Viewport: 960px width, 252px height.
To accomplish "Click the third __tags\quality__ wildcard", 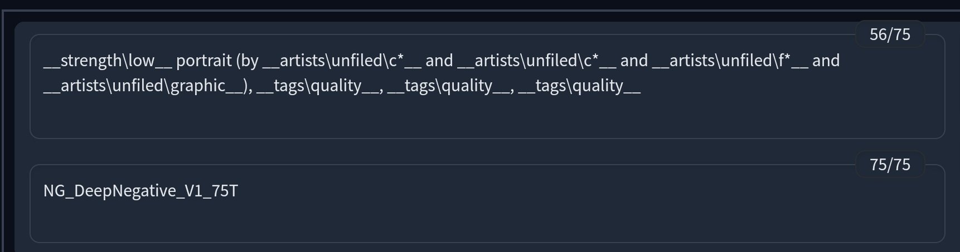I will [579, 86].
